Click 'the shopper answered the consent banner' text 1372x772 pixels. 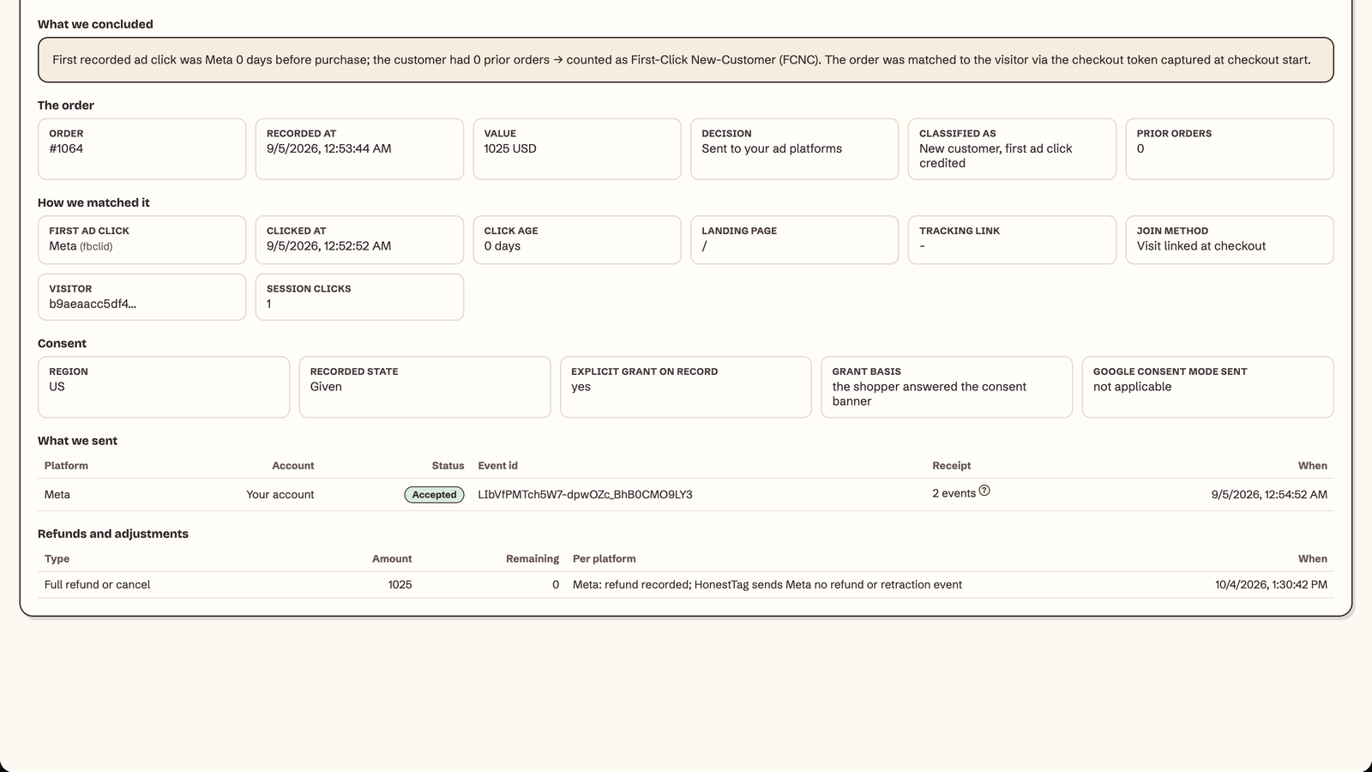tap(930, 394)
